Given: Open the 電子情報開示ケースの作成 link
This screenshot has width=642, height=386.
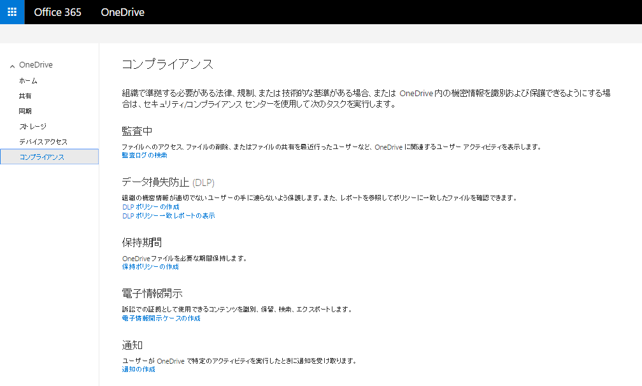Looking at the screenshot, I should point(161,318).
